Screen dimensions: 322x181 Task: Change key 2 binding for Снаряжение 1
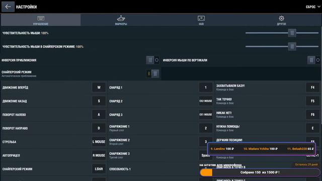206,128
